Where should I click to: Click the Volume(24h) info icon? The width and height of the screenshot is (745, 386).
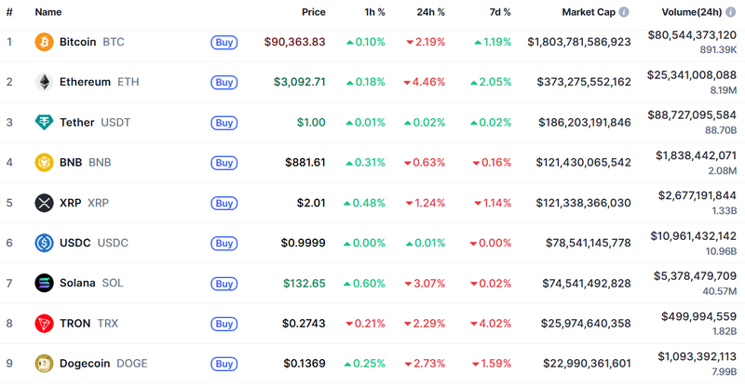point(729,12)
